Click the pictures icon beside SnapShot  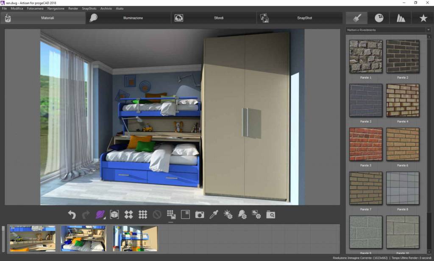pyautogui.click(x=264, y=18)
